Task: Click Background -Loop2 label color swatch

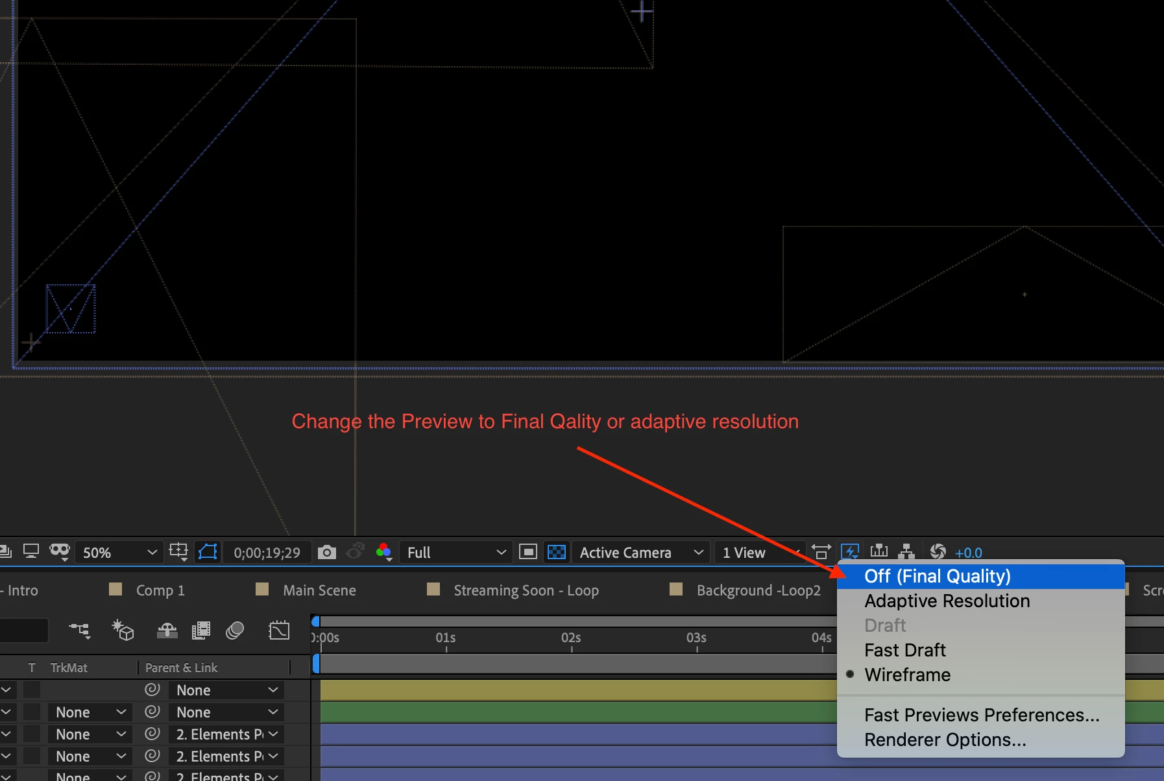Action: coord(676,589)
